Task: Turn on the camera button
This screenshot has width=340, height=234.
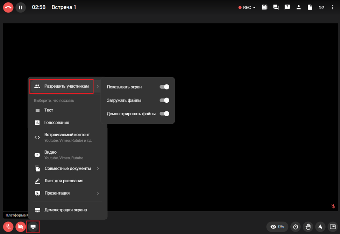Action: pyautogui.click(x=21, y=227)
